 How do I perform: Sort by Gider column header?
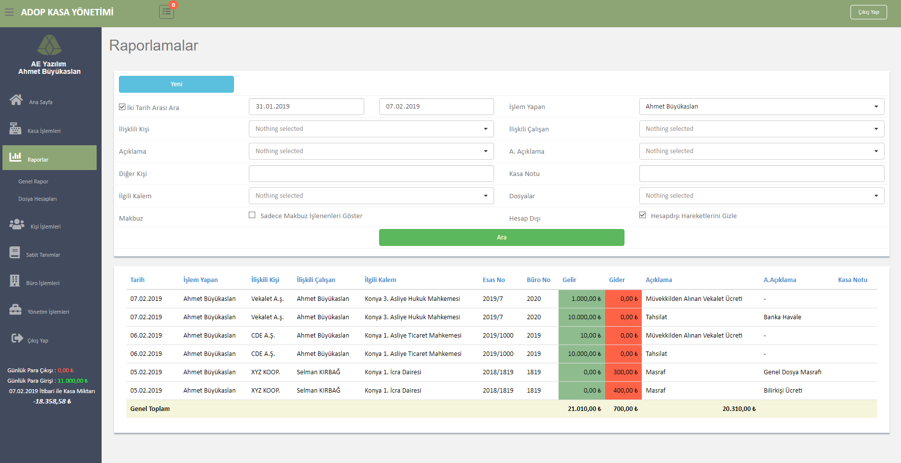[617, 280]
